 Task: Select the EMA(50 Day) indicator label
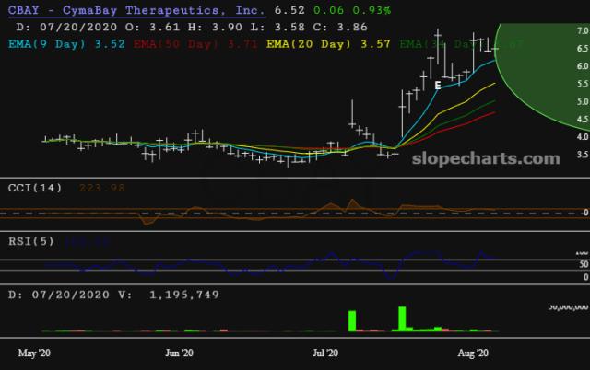(x=181, y=42)
